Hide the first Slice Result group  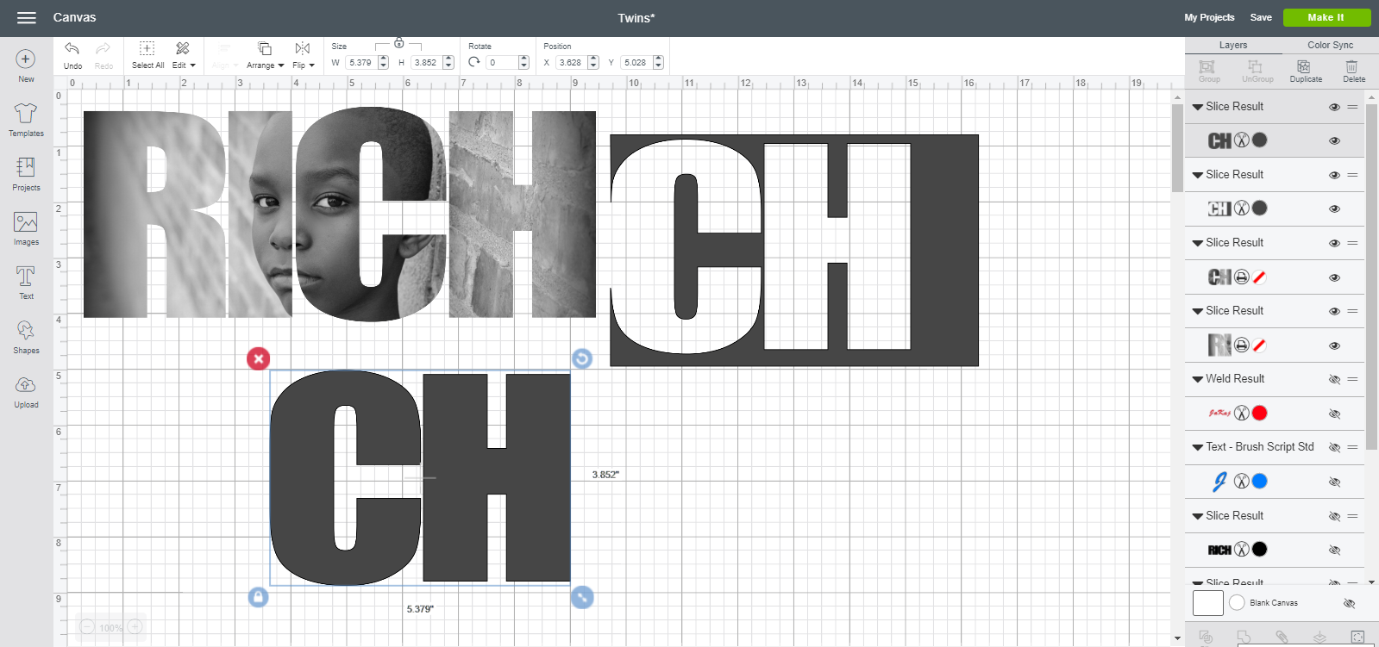click(x=1334, y=107)
